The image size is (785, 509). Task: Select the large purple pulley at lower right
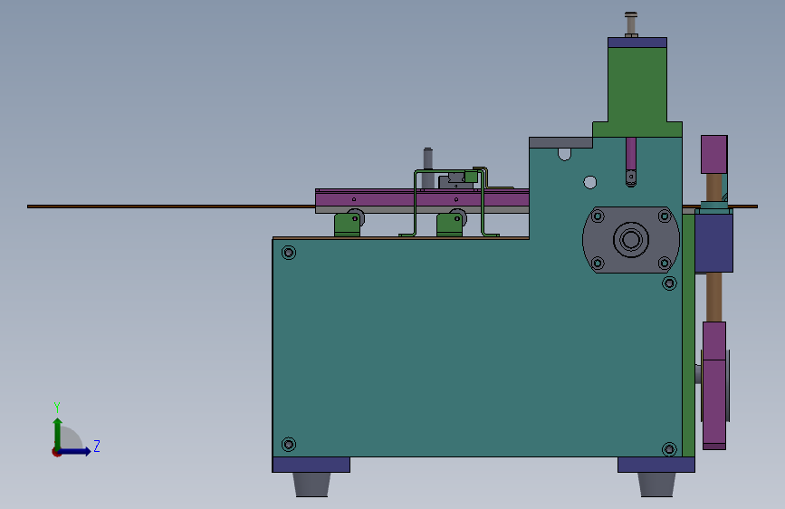[714, 386]
